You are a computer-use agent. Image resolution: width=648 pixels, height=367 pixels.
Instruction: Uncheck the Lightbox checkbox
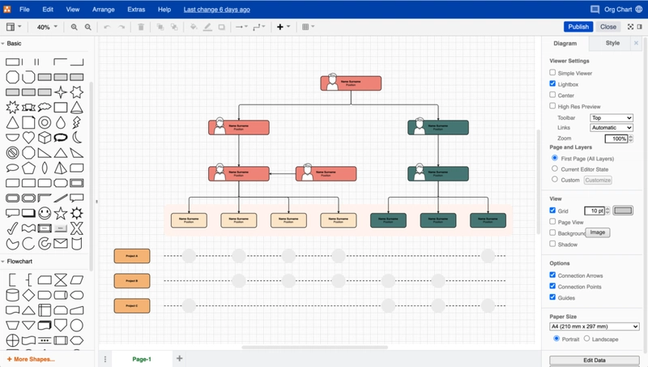(552, 83)
